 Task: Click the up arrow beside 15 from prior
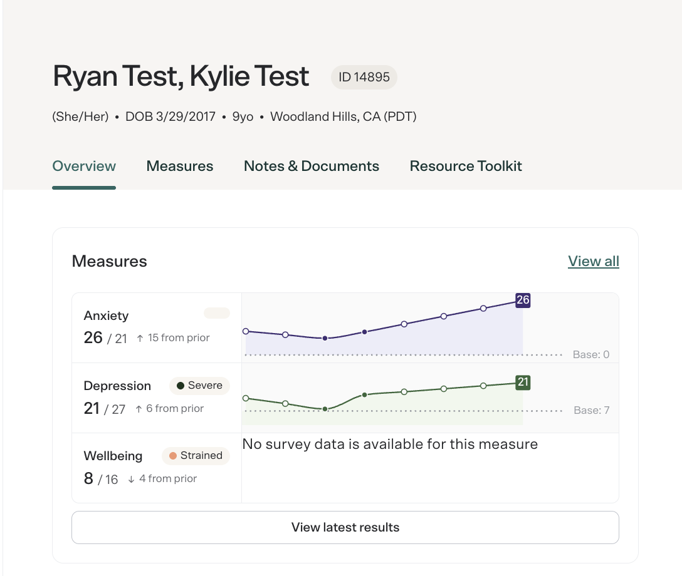point(140,338)
